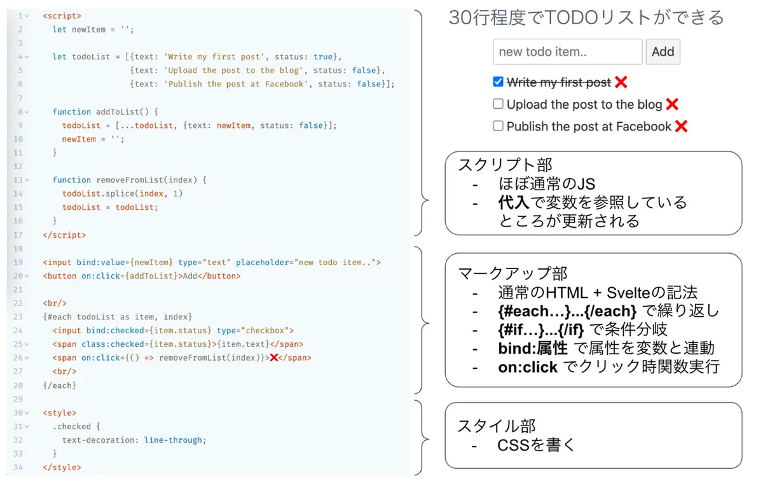This screenshot has width=763, height=493.
Task: Collapse the script block at line 1
Action: pos(26,15)
